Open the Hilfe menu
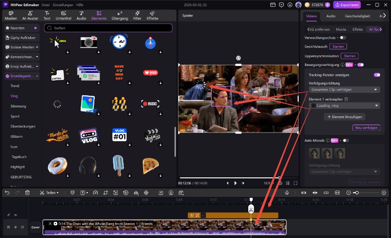 pyautogui.click(x=80, y=5)
